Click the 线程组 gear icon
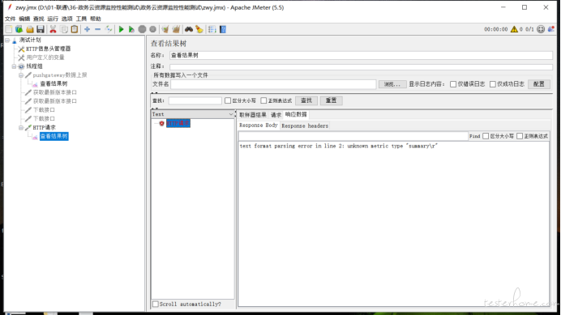 pyautogui.click(x=21, y=66)
